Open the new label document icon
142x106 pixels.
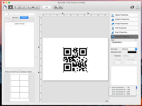tap(5, 7)
